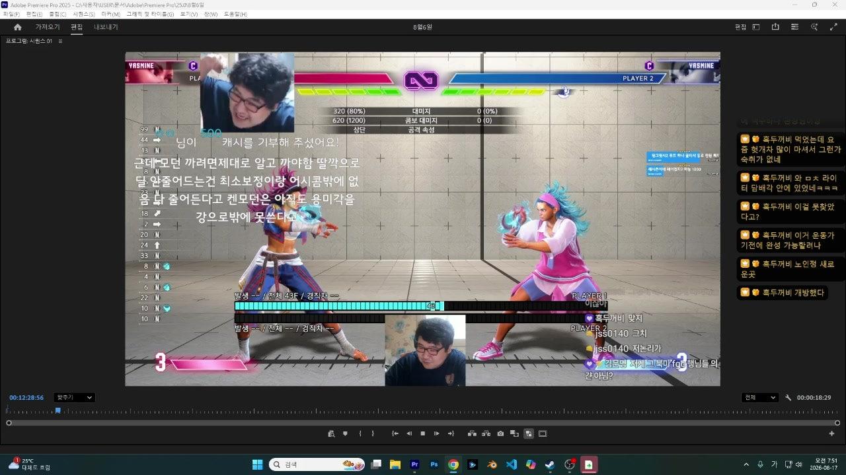Toggle the highlighted proxies button
Image resolution: width=846 pixels, height=475 pixels.
529,433
